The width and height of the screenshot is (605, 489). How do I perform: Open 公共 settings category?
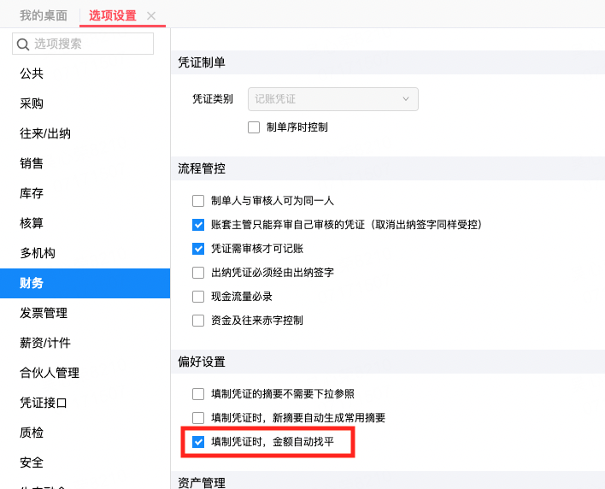point(32,74)
